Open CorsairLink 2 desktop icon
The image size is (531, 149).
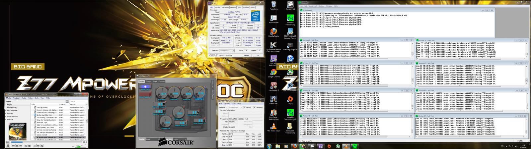290,6
